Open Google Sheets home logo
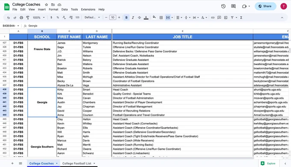Screen dimensions: 291x167 [x=7, y=7]
